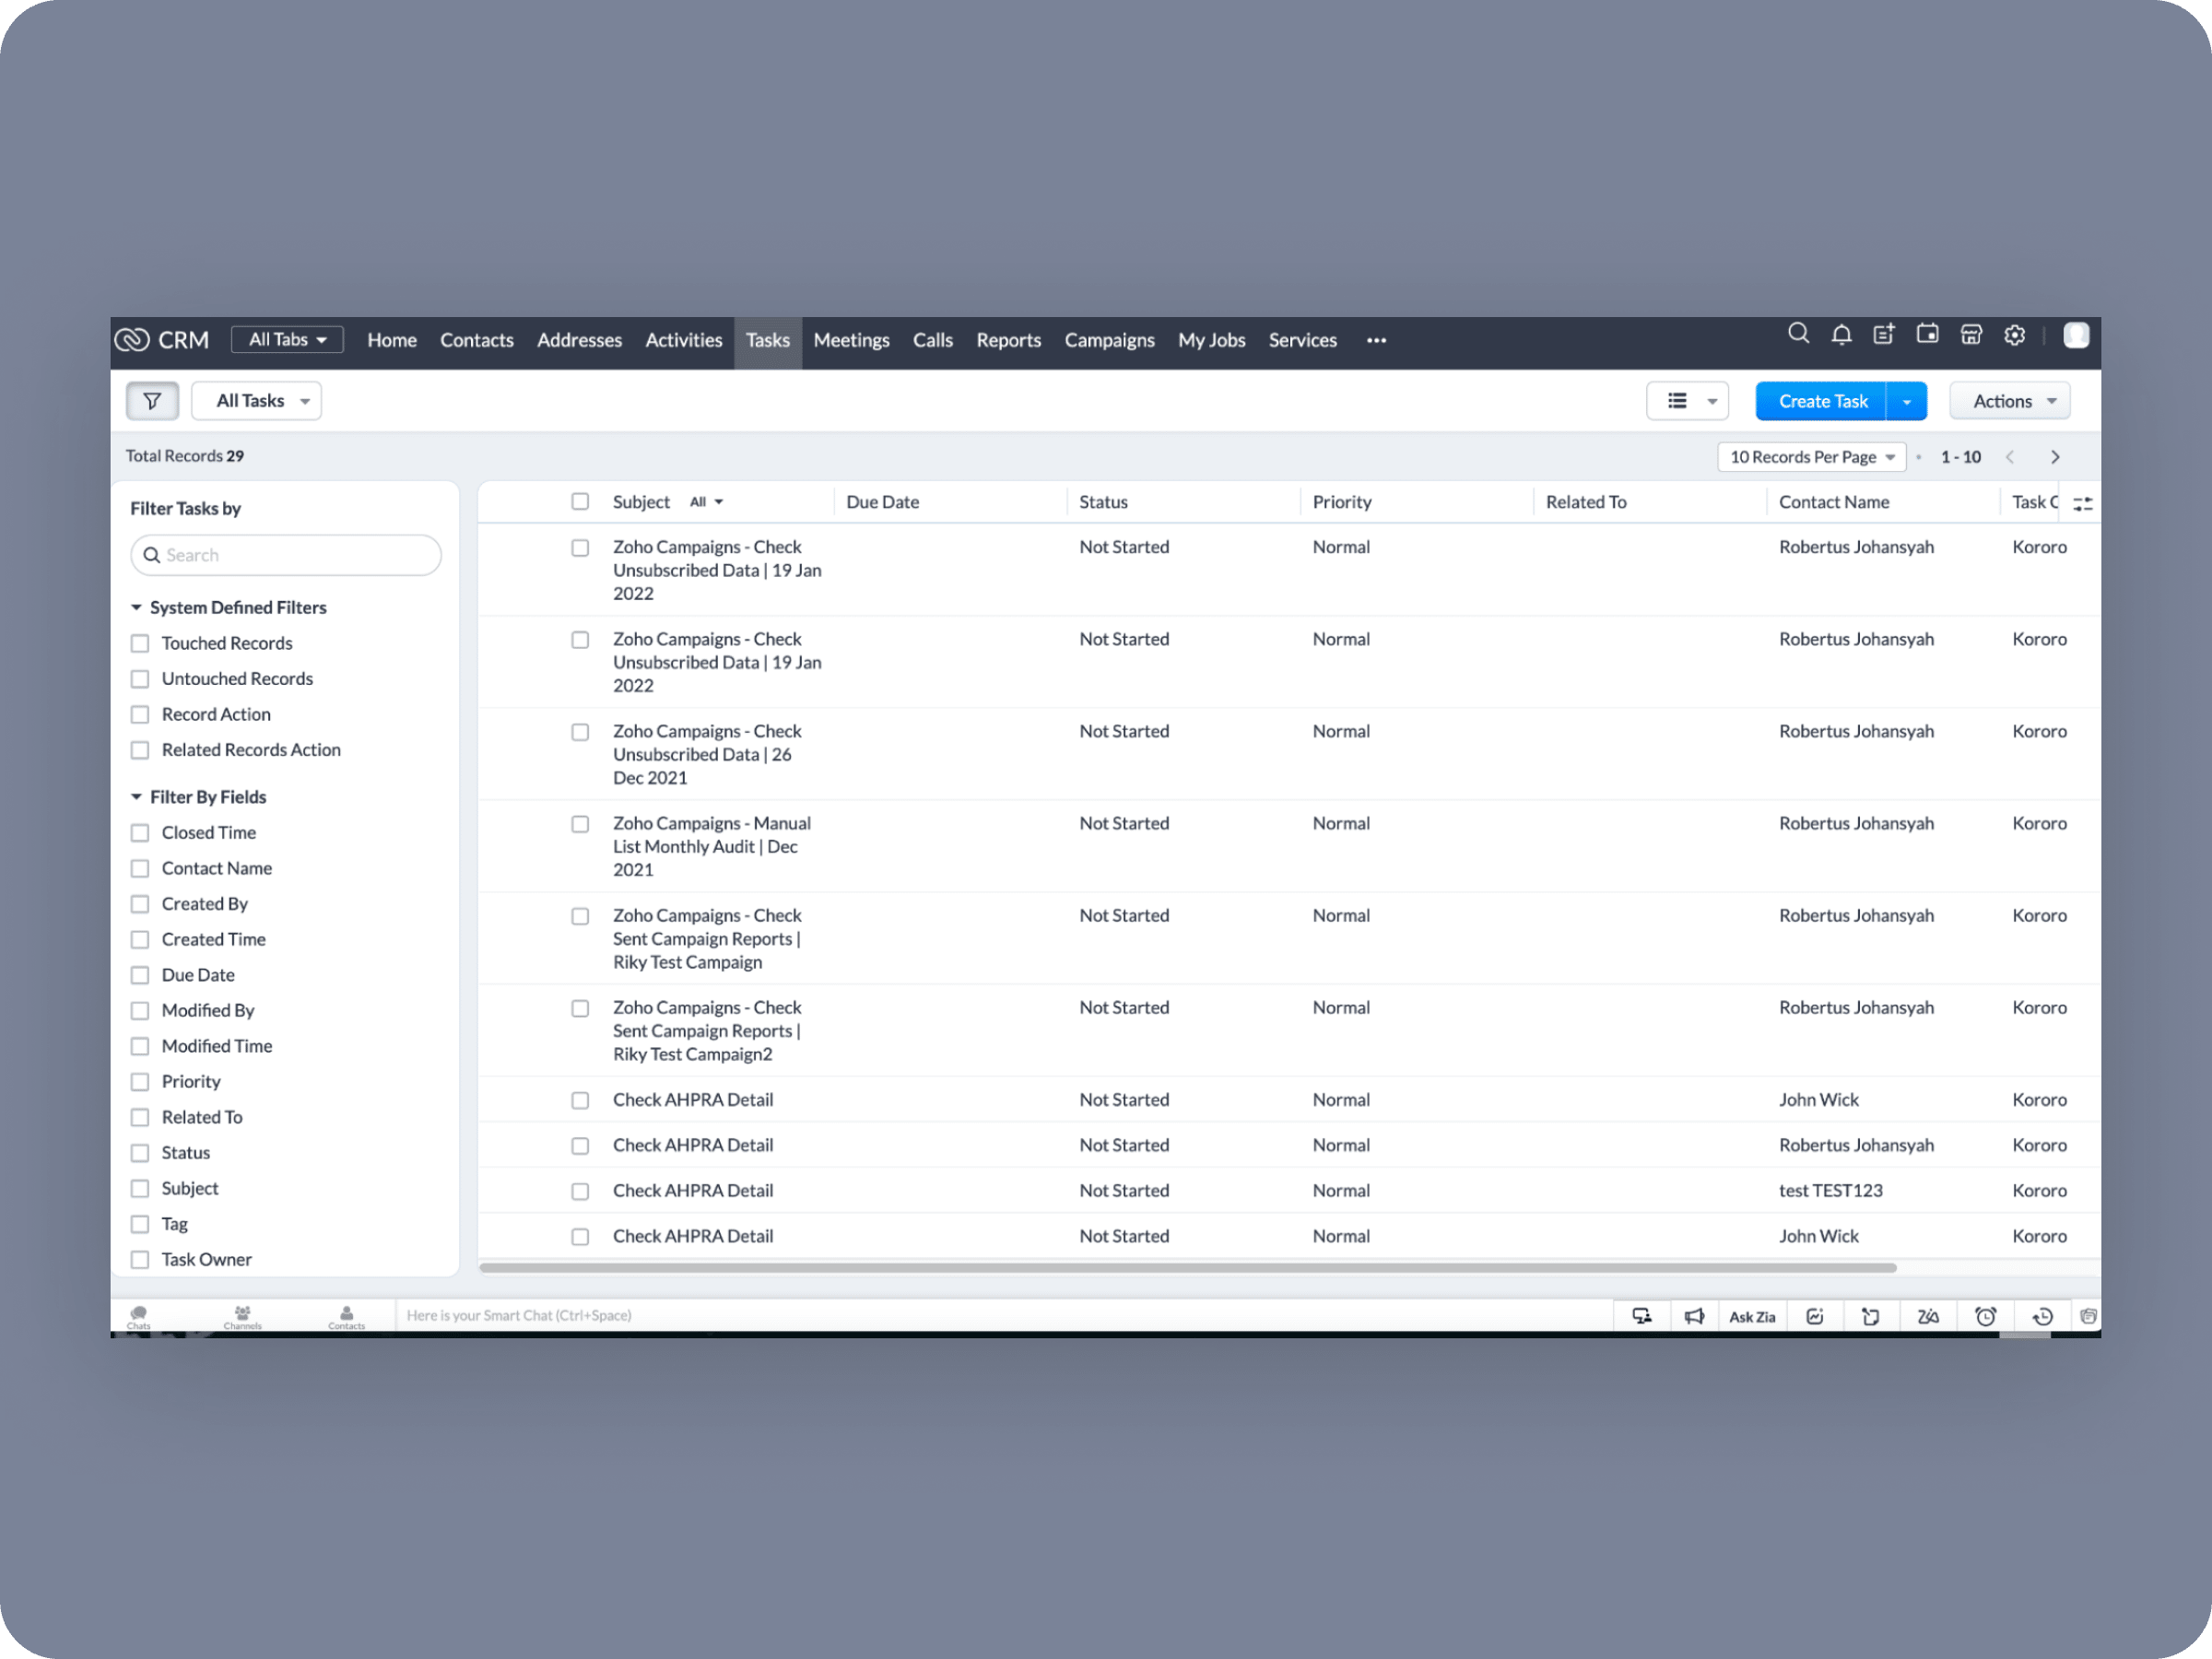Click the filter Search input field

tap(286, 555)
